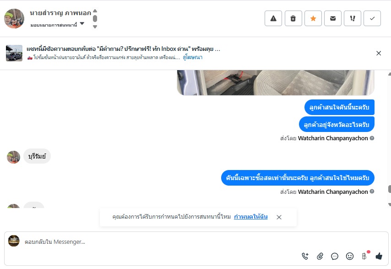391x269 pixels.
Task: Mark conversation unread with envelope icon
Action: pyautogui.click(x=333, y=18)
